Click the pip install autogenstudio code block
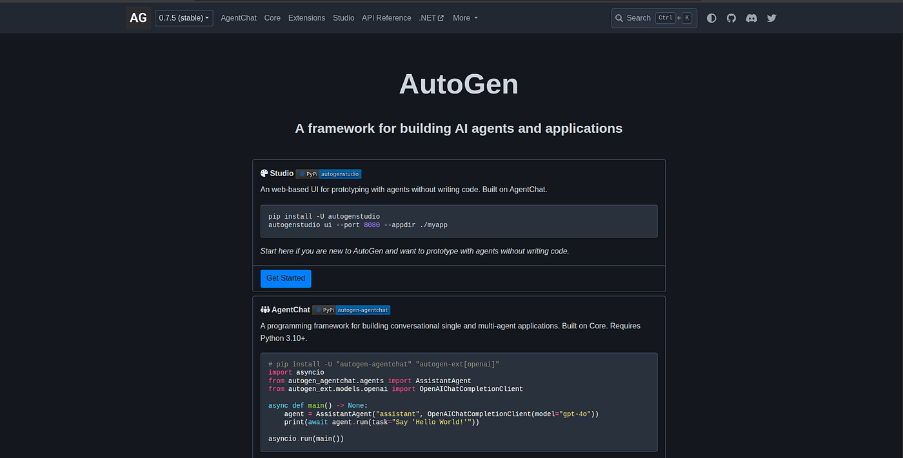The height and width of the screenshot is (458, 903). tap(459, 221)
